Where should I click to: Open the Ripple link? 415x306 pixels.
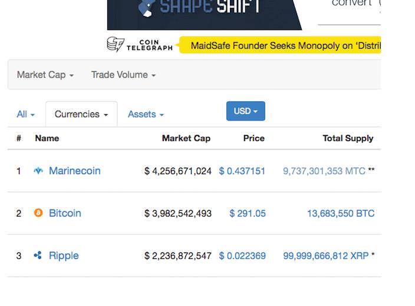click(64, 256)
